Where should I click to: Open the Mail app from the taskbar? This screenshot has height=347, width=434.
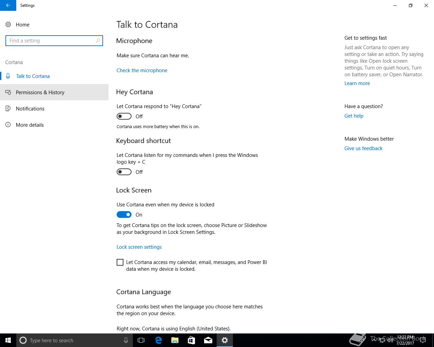tap(208, 340)
